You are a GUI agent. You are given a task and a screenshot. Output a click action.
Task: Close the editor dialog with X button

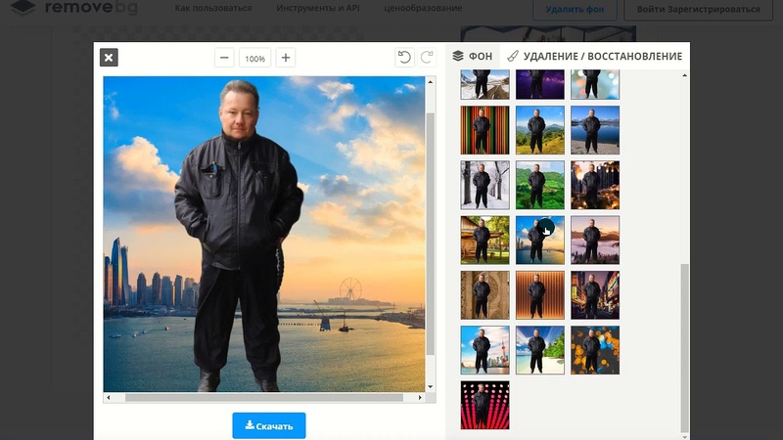click(109, 58)
